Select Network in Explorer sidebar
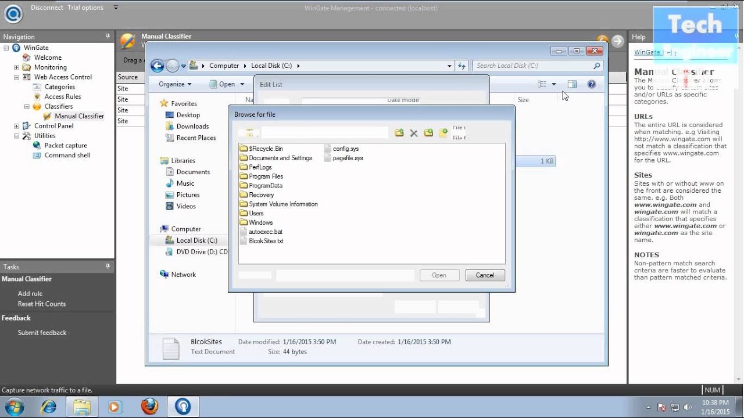 point(178,275)
